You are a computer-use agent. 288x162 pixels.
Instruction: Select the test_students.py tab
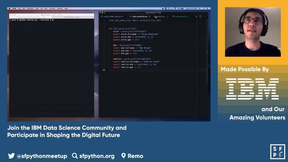click(x=139, y=17)
